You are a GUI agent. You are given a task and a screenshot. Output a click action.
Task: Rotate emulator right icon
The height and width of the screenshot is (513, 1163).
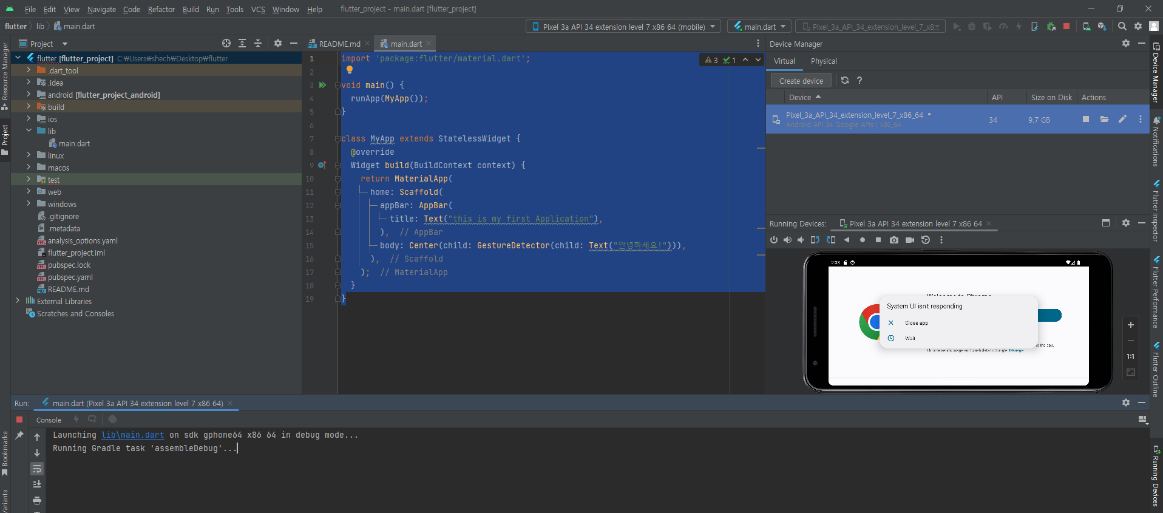tap(831, 240)
